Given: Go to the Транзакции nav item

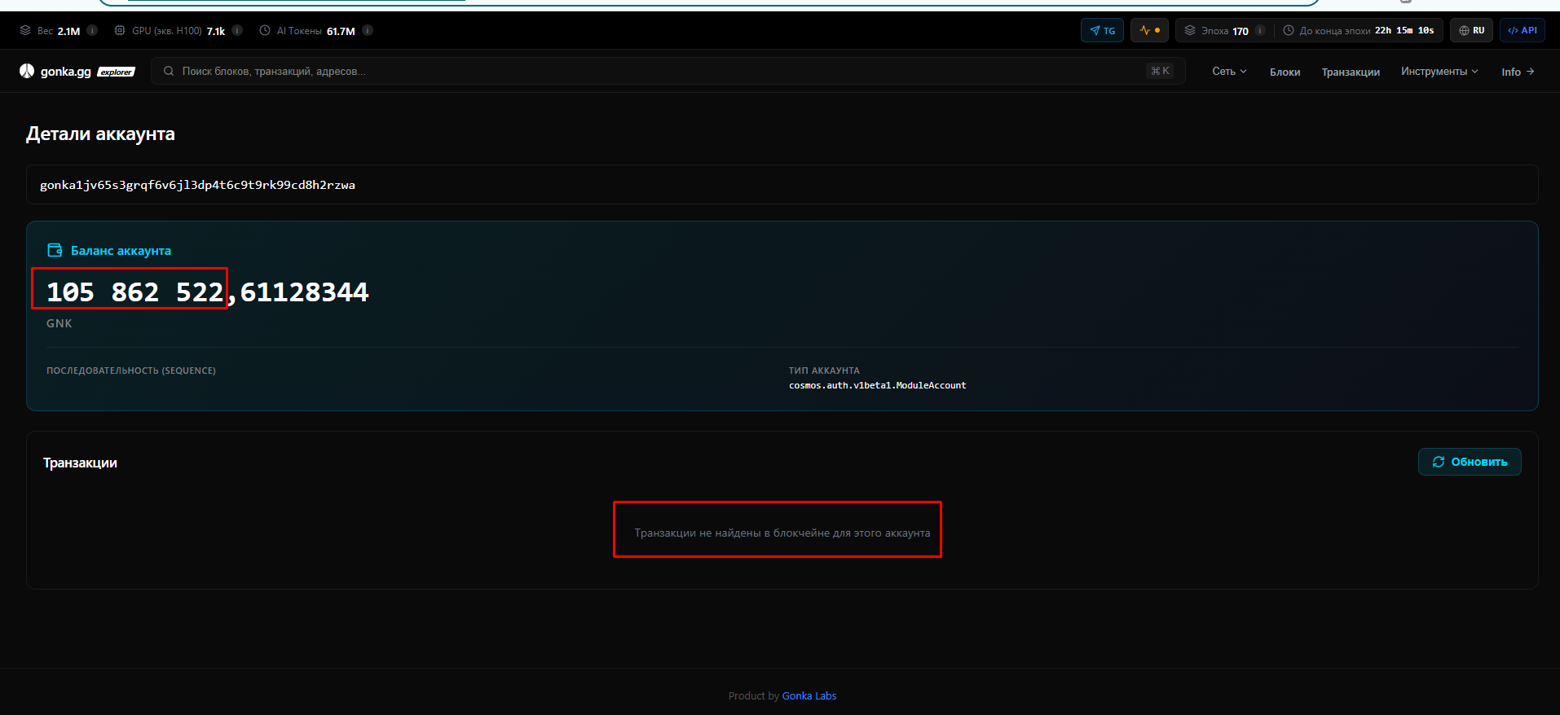Looking at the screenshot, I should click(x=1350, y=72).
